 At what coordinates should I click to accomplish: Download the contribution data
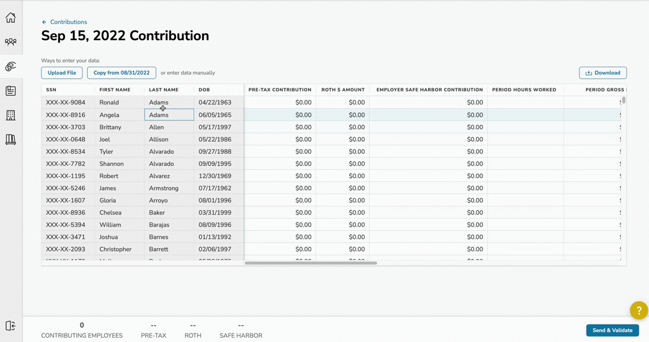[x=603, y=73]
